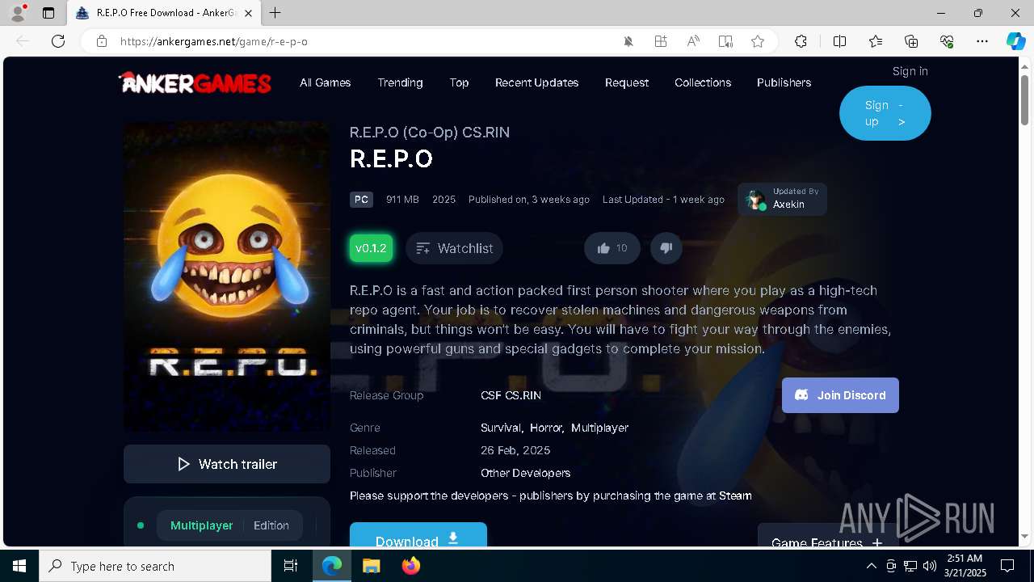This screenshot has width=1034, height=582.
Task: Click Other Developers publisher link
Action: click(525, 473)
